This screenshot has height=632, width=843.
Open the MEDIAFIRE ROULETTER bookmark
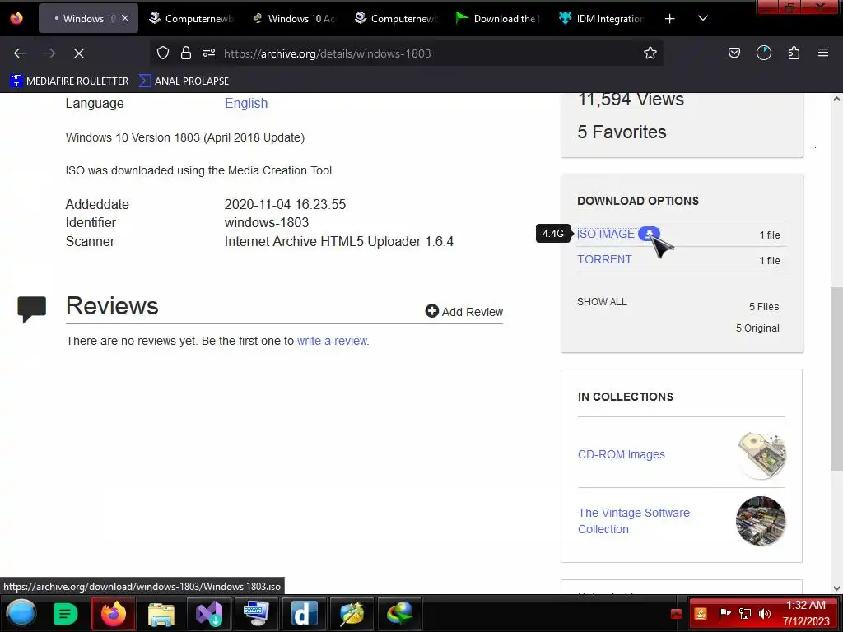(69, 81)
